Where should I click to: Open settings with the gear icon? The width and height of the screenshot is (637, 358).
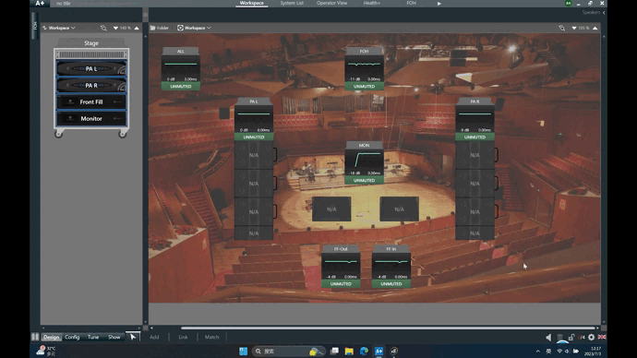point(592,337)
